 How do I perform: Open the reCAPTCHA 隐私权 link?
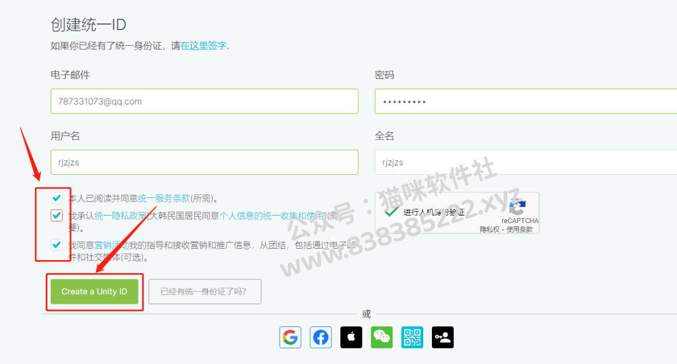(490, 229)
